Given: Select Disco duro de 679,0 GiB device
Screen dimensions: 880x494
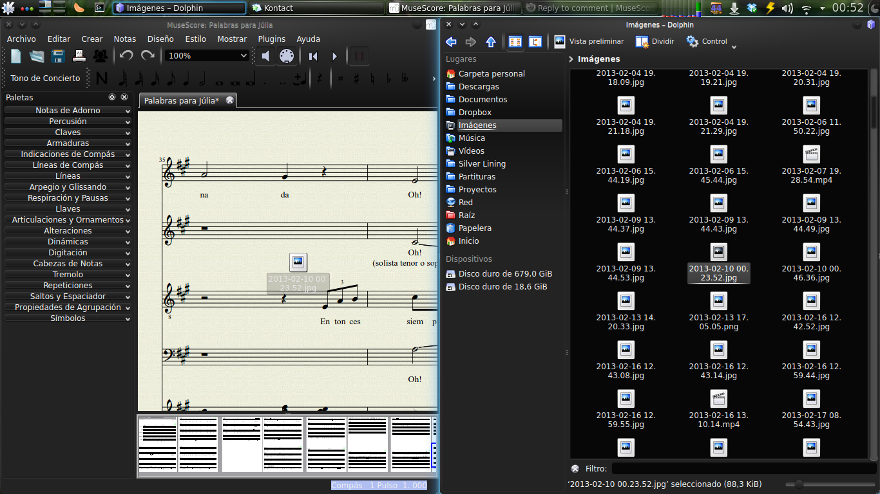Looking at the screenshot, I should [x=504, y=274].
